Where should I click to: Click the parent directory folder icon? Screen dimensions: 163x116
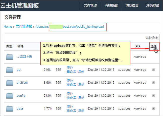coord(10,57)
